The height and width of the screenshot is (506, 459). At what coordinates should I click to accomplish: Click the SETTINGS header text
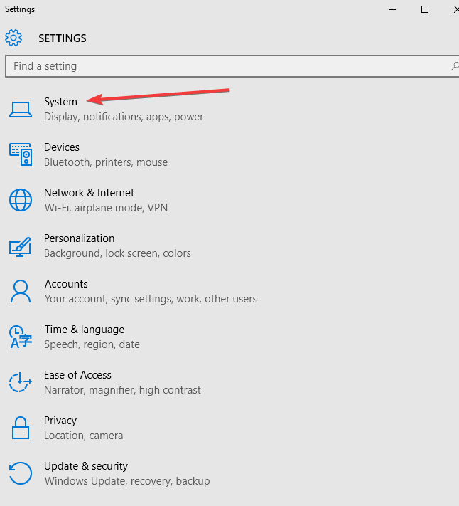point(63,38)
